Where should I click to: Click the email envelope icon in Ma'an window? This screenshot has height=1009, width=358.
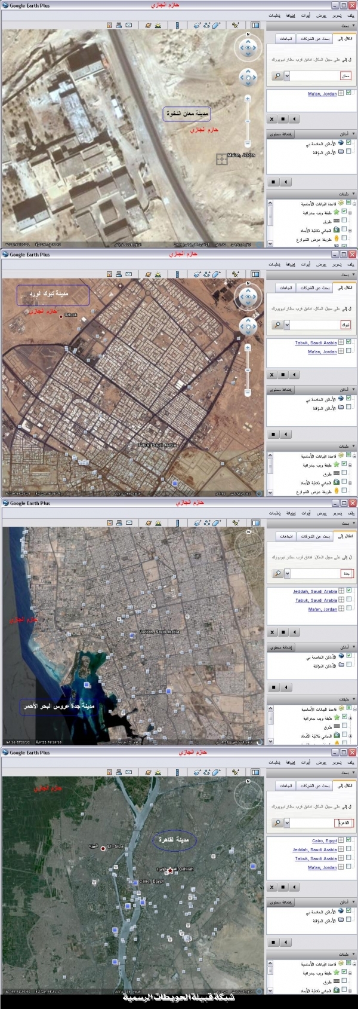tap(129, 25)
